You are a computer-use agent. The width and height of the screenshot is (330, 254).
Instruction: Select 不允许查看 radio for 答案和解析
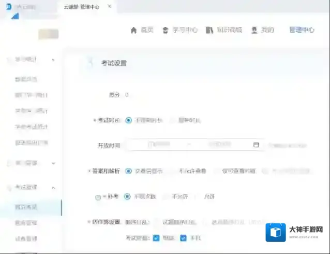tap(173, 171)
